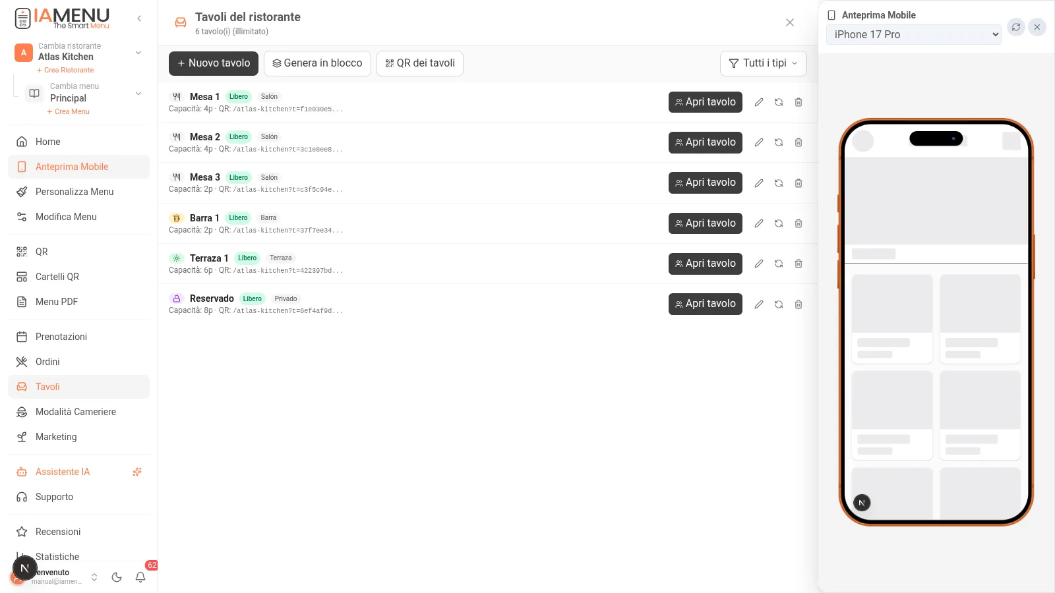Screen dimensions: 1055x593
Task: Go to Home in the sidebar
Action: [78, 142]
